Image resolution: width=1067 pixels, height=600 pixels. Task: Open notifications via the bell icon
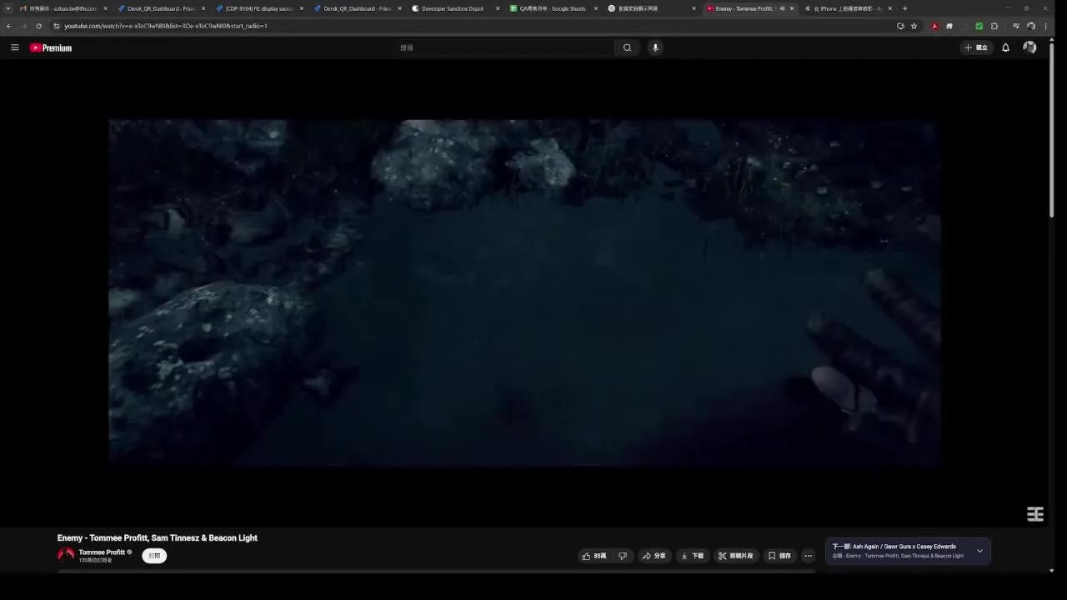(1005, 47)
